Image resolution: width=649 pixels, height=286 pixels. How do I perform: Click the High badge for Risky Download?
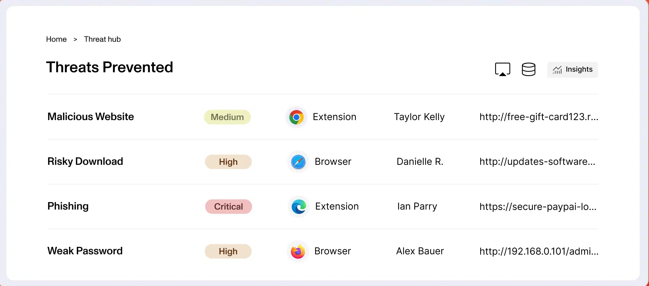(x=228, y=162)
